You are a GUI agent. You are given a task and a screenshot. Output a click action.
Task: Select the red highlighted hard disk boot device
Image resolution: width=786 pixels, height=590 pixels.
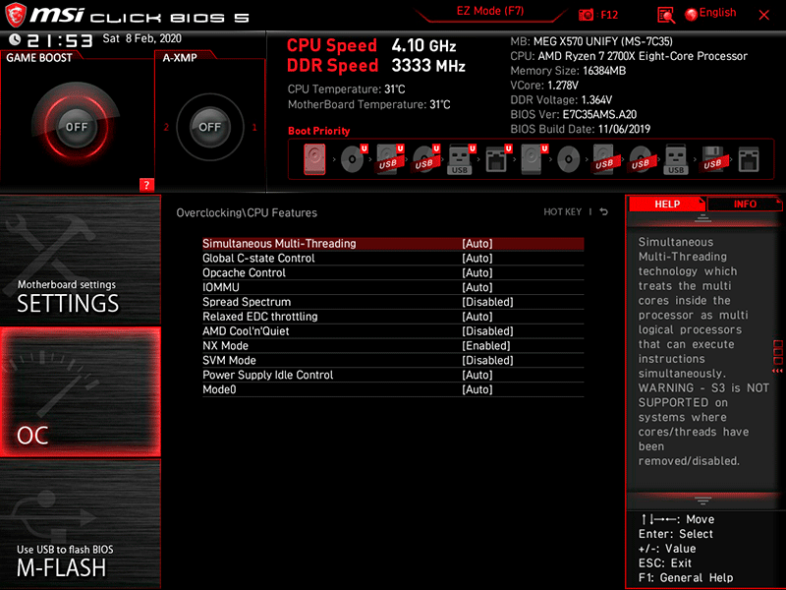coord(314,159)
